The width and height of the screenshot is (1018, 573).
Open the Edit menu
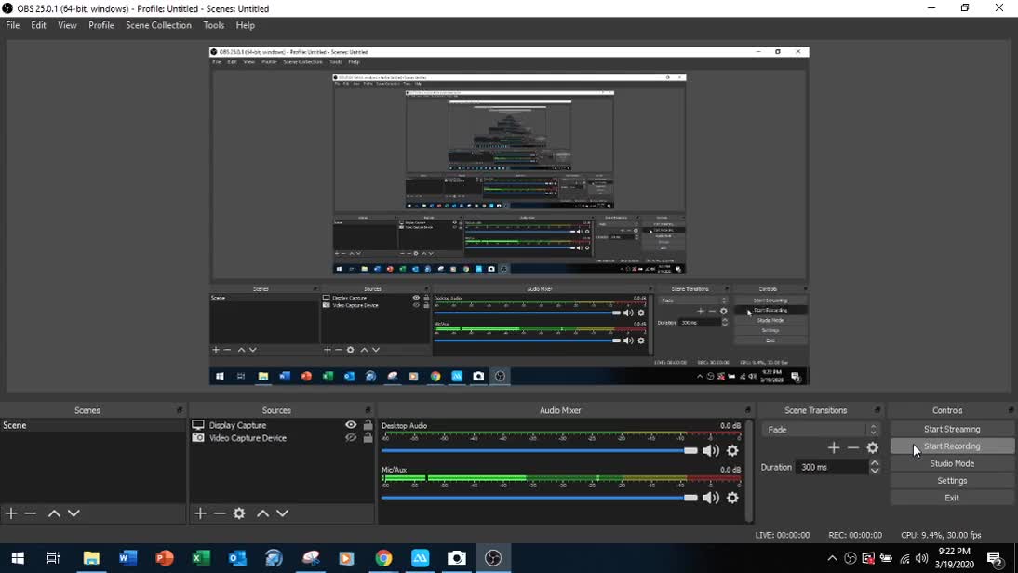click(x=39, y=25)
